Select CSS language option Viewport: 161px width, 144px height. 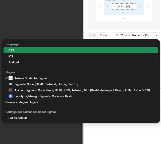pos(81,50)
